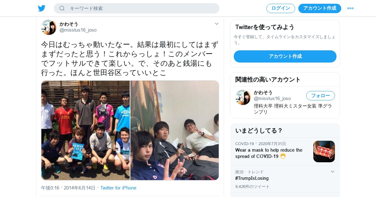Image resolution: width=376 pixels, height=197 pixels.
Task: Click the sidebar アカウント作成 signup button
Action: coord(285,56)
